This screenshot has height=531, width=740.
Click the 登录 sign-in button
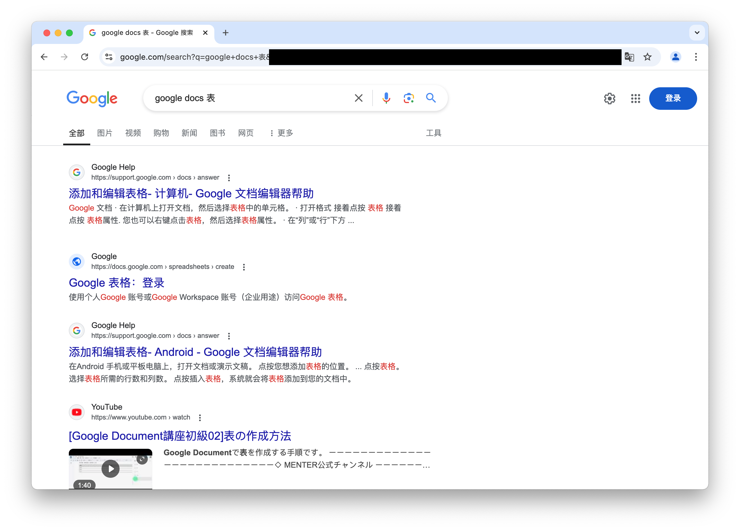[x=673, y=98]
